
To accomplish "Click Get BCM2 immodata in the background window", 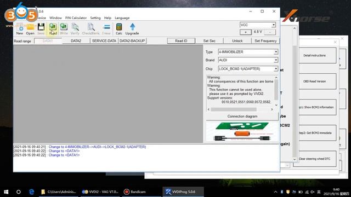I will coord(316,133).
